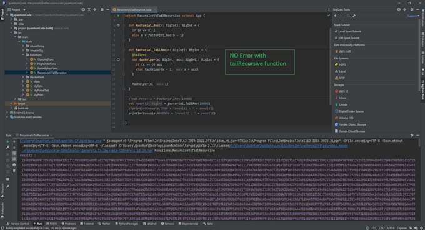Open the Terminal tool tab
Screen dimensions: 425x230
[x=87, y=224]
